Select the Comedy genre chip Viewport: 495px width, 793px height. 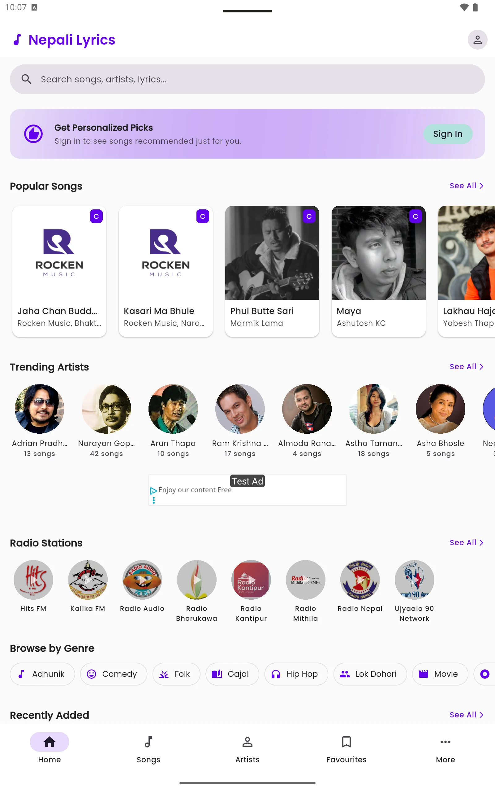click(114, 674)
